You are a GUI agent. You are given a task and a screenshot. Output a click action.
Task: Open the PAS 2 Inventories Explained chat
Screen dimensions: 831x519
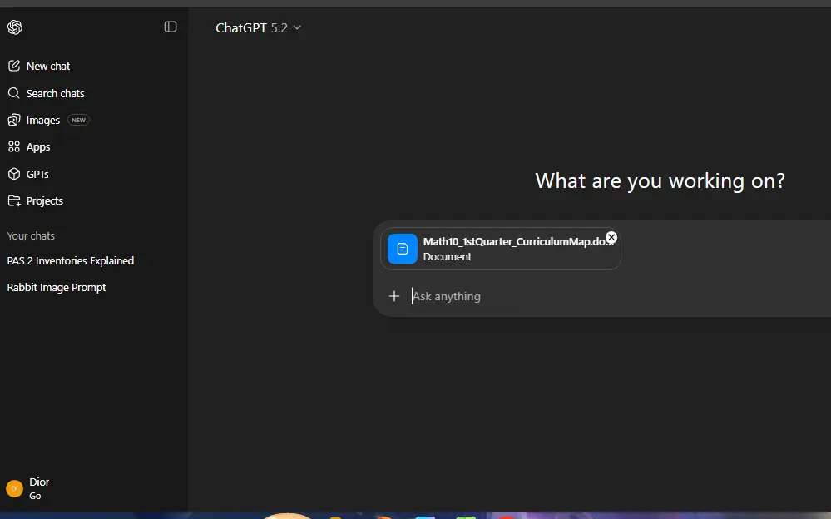[x=71, y=261]
